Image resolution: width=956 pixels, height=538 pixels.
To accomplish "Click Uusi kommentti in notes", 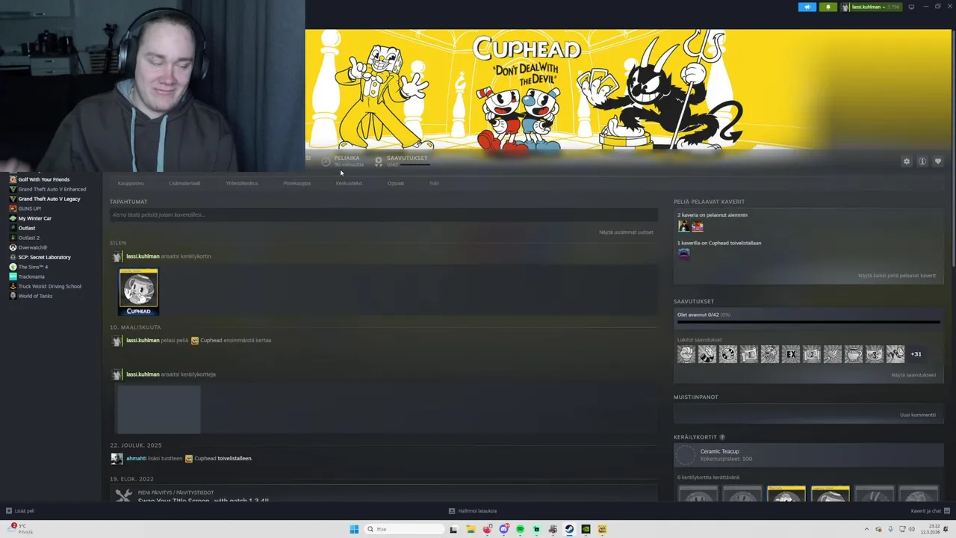I will (918, 415).
